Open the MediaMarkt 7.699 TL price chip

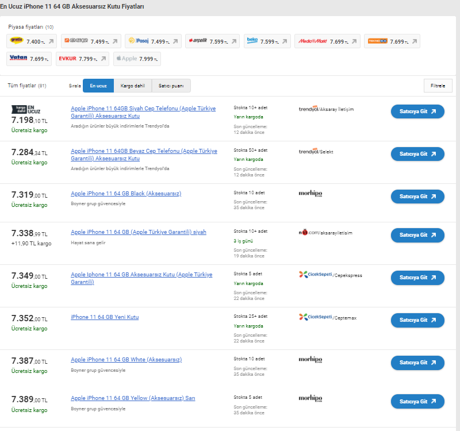coord(327,41)
